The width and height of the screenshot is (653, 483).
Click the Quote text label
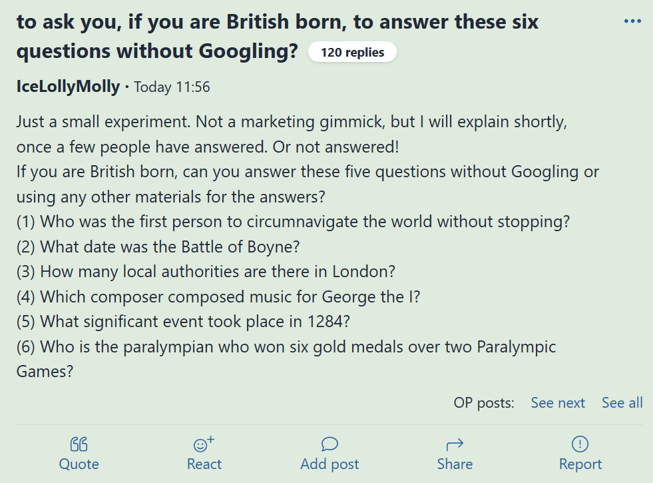tap(79, 464)
